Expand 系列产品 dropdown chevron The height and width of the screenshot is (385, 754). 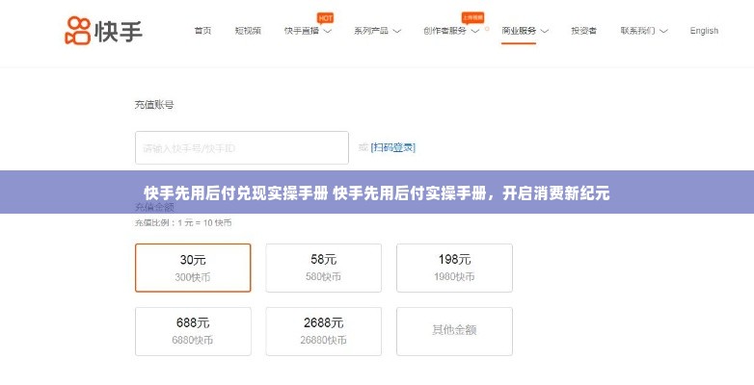click(396, 31)
